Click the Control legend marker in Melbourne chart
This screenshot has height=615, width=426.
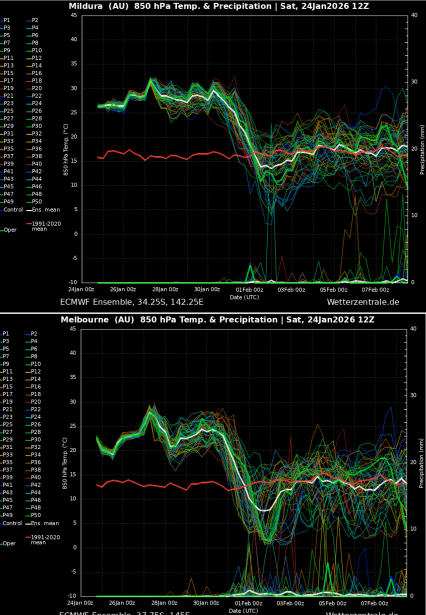coord(1,523)
